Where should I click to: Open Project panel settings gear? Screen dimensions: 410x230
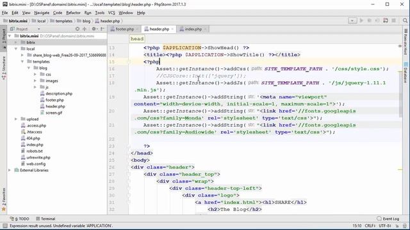pos(94,29)
